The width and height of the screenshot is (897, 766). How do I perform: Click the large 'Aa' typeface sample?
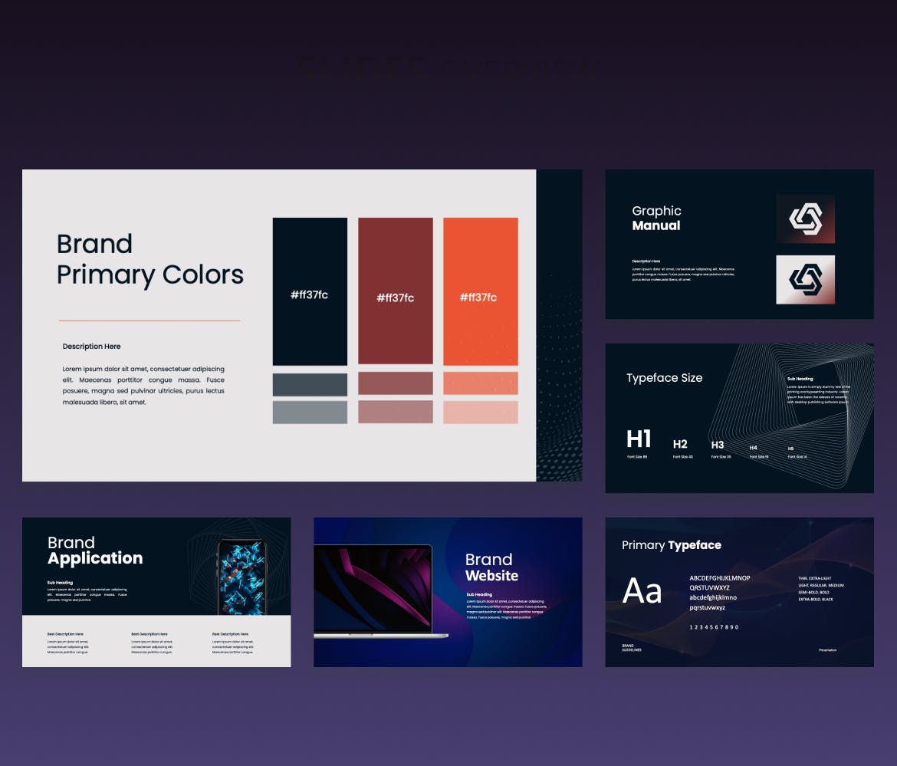pos(642,591)
